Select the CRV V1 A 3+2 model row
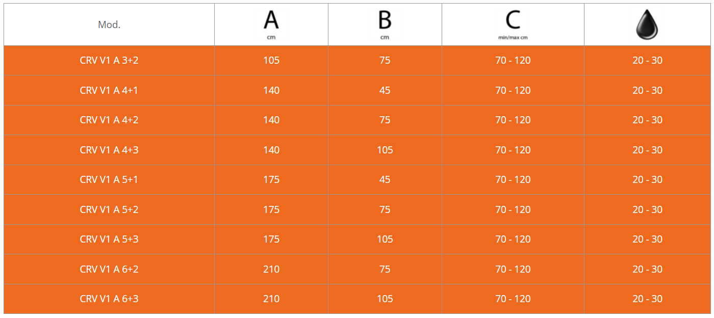This screenshot has width=714, height=318. coord(109,60)
